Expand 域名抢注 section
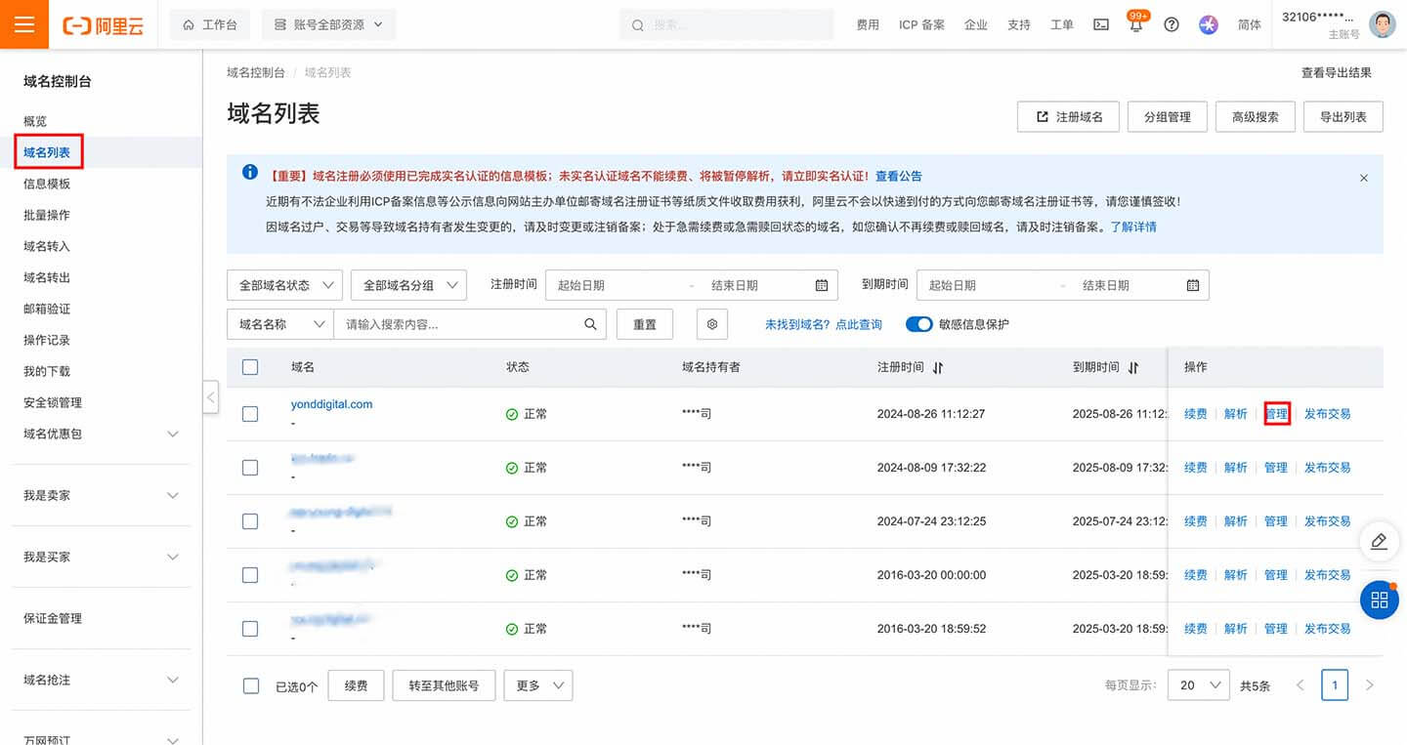Screen dimensions: 1407x745 pos(101,680)
